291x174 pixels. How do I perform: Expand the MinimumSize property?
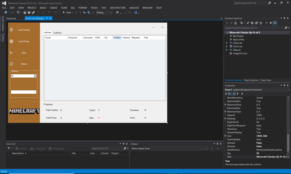tap(225, 111)
